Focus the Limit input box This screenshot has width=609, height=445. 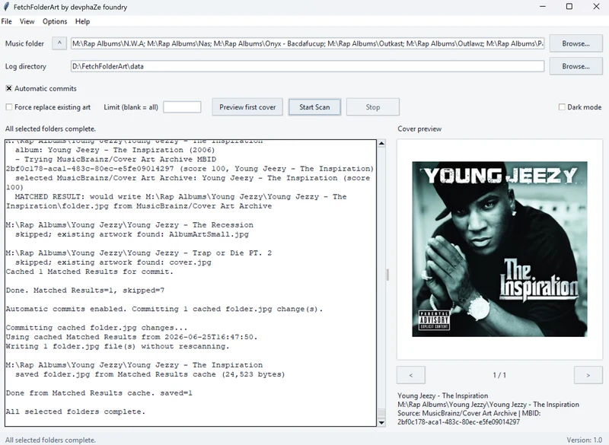[x=182, y=107]
